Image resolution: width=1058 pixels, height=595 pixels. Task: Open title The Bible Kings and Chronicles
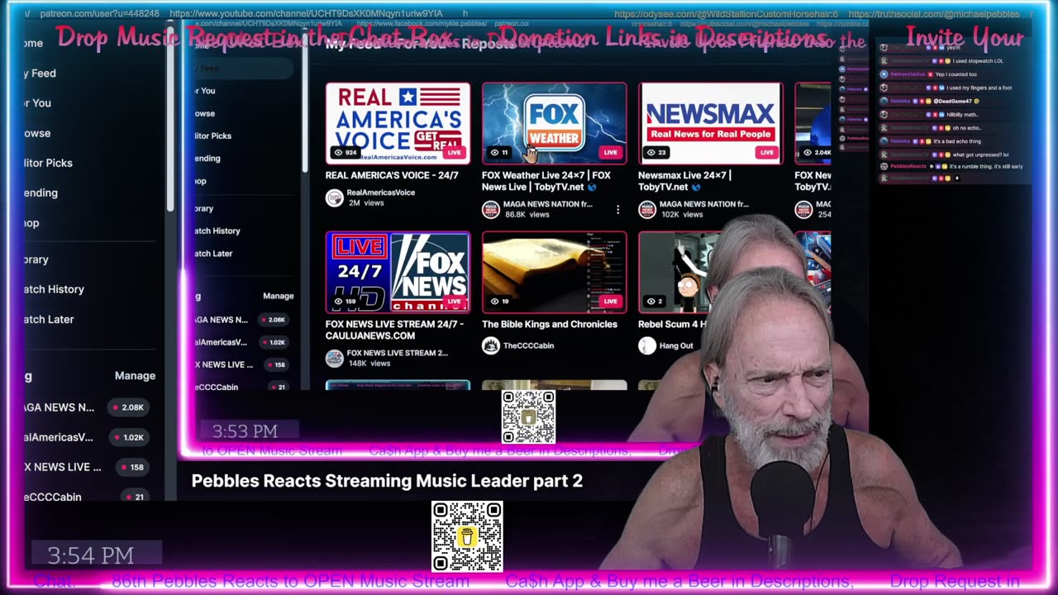(550, 324)
